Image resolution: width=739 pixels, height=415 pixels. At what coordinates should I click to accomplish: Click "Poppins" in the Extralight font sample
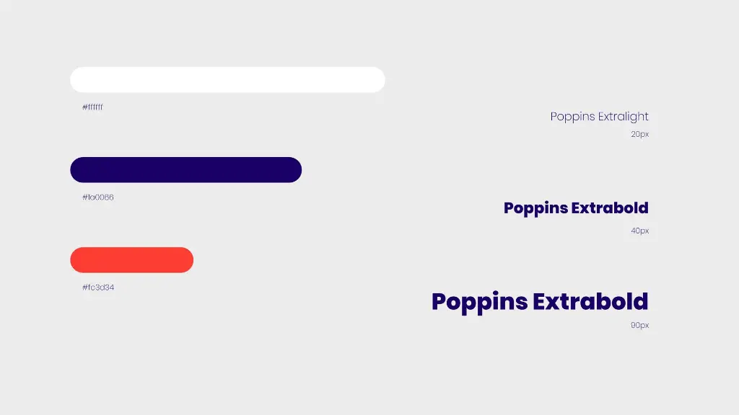click(x=573, y=117)
